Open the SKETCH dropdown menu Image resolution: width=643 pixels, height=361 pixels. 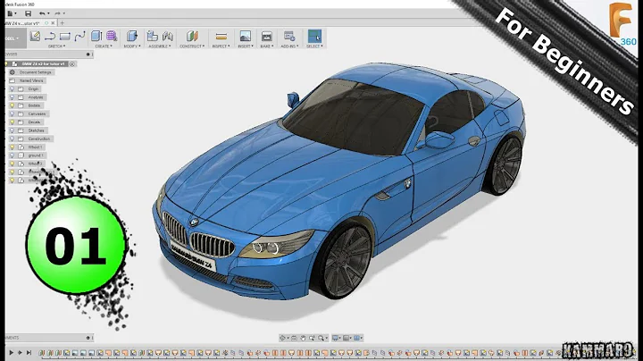tap(56, 46)
